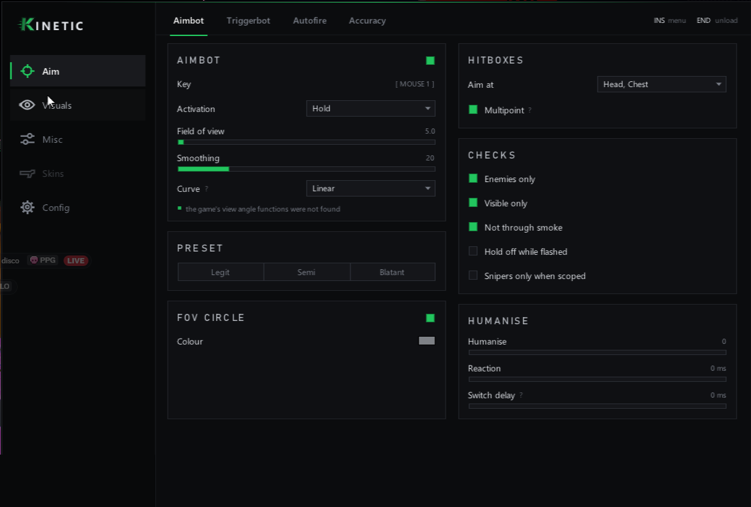Click the Humanise slider track

pos(597,352)
